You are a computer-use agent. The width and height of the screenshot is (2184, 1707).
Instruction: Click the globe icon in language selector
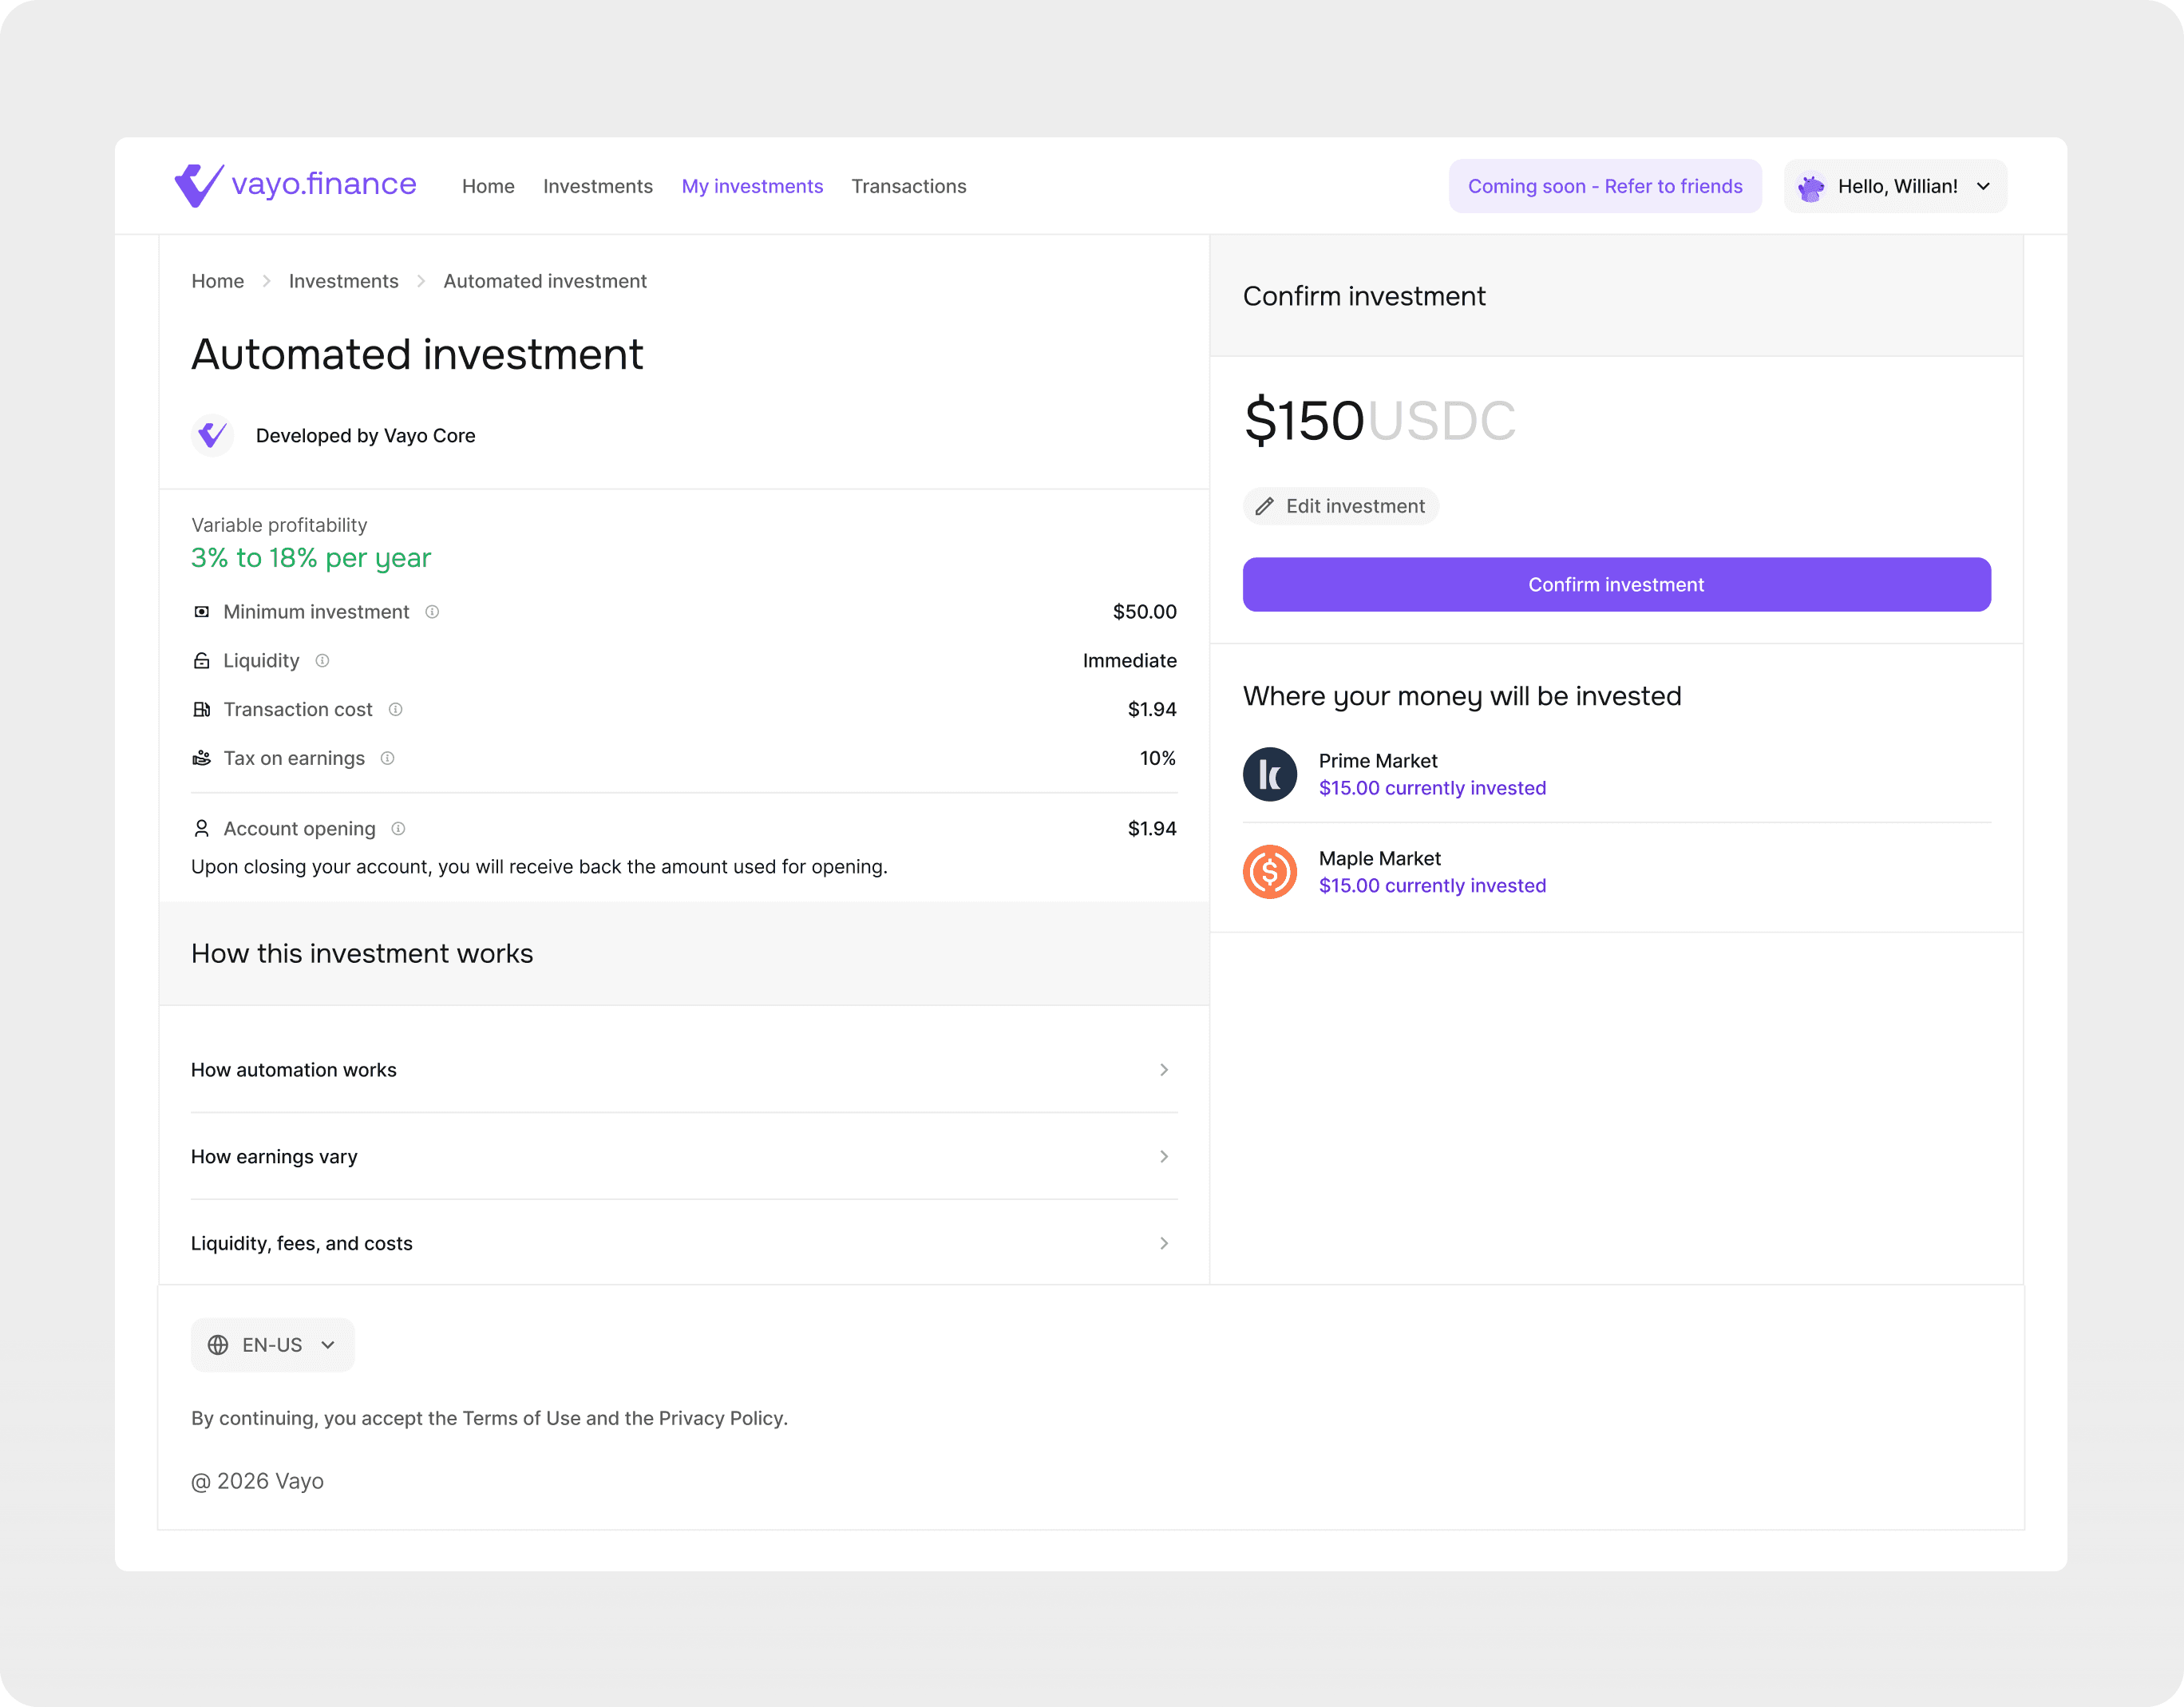click(218, 1345)
